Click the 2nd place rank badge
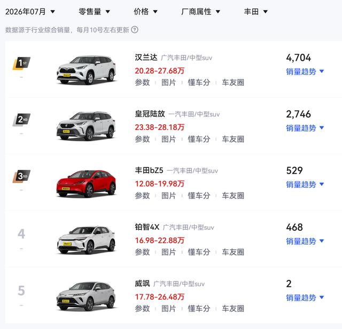The image size is (342, 329). [21, 120]
